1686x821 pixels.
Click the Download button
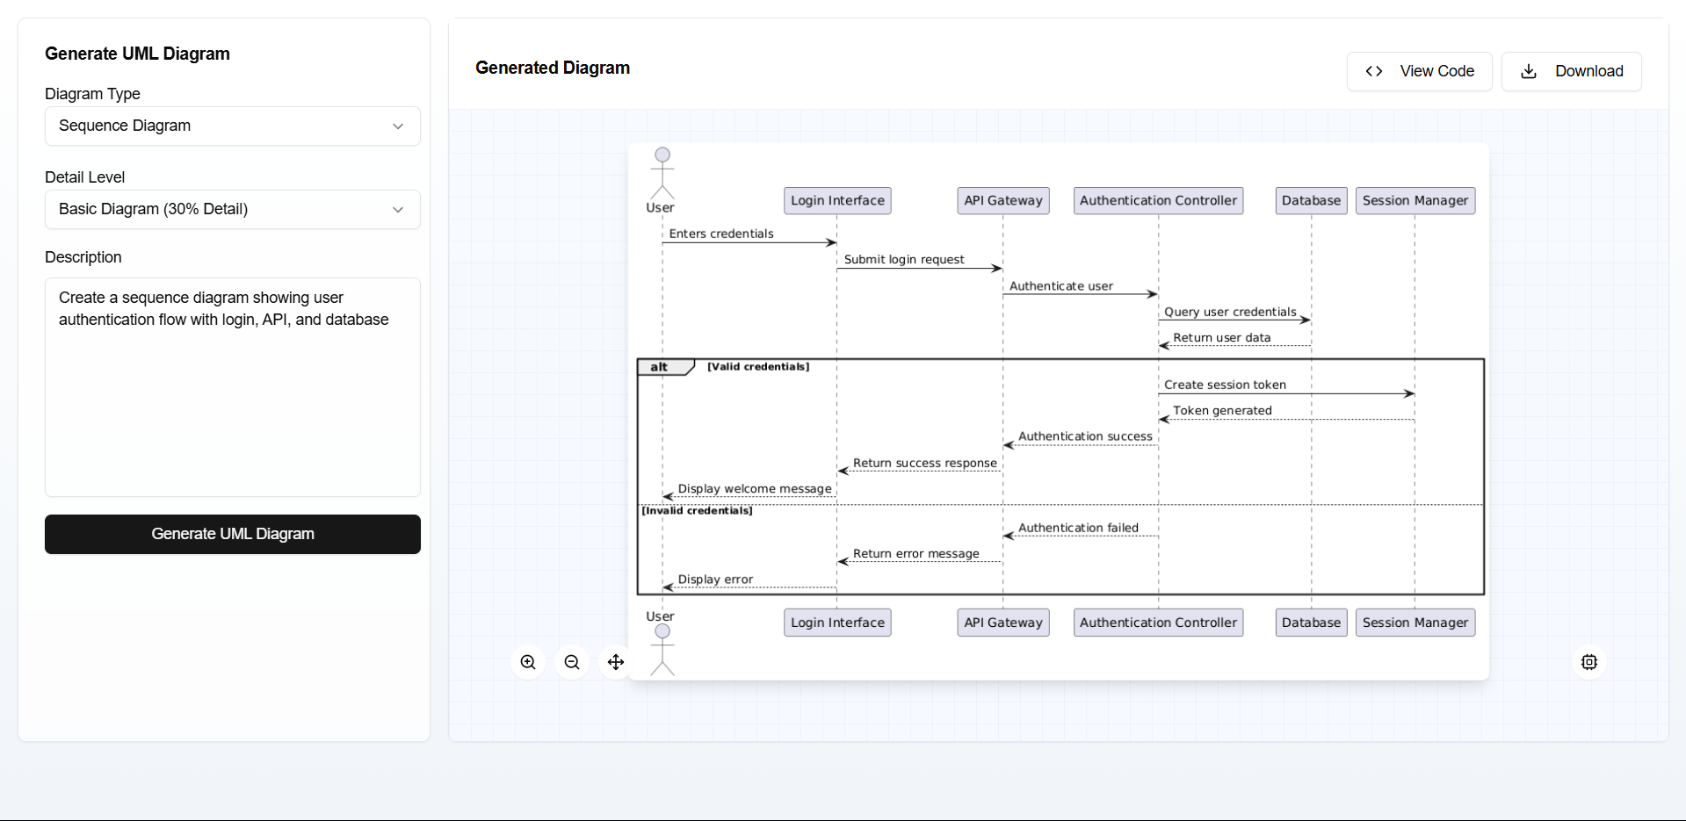click(x=1571, y=71)
